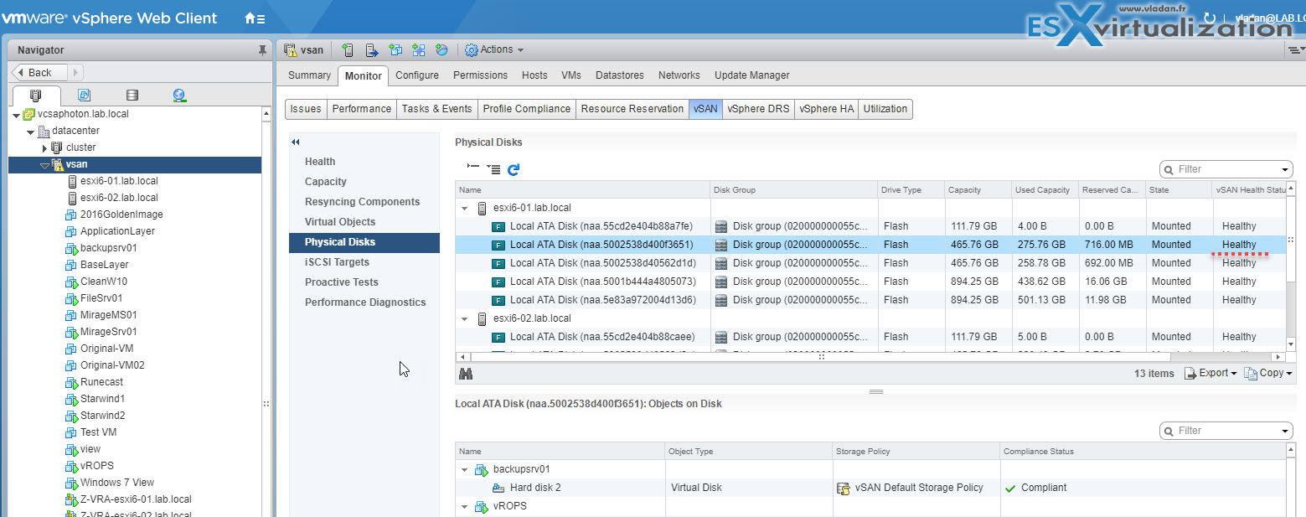The image size is (1306, 517).
Task: Click the disk group icon in naa.5001b444a4805073 row
Action: 721,282
